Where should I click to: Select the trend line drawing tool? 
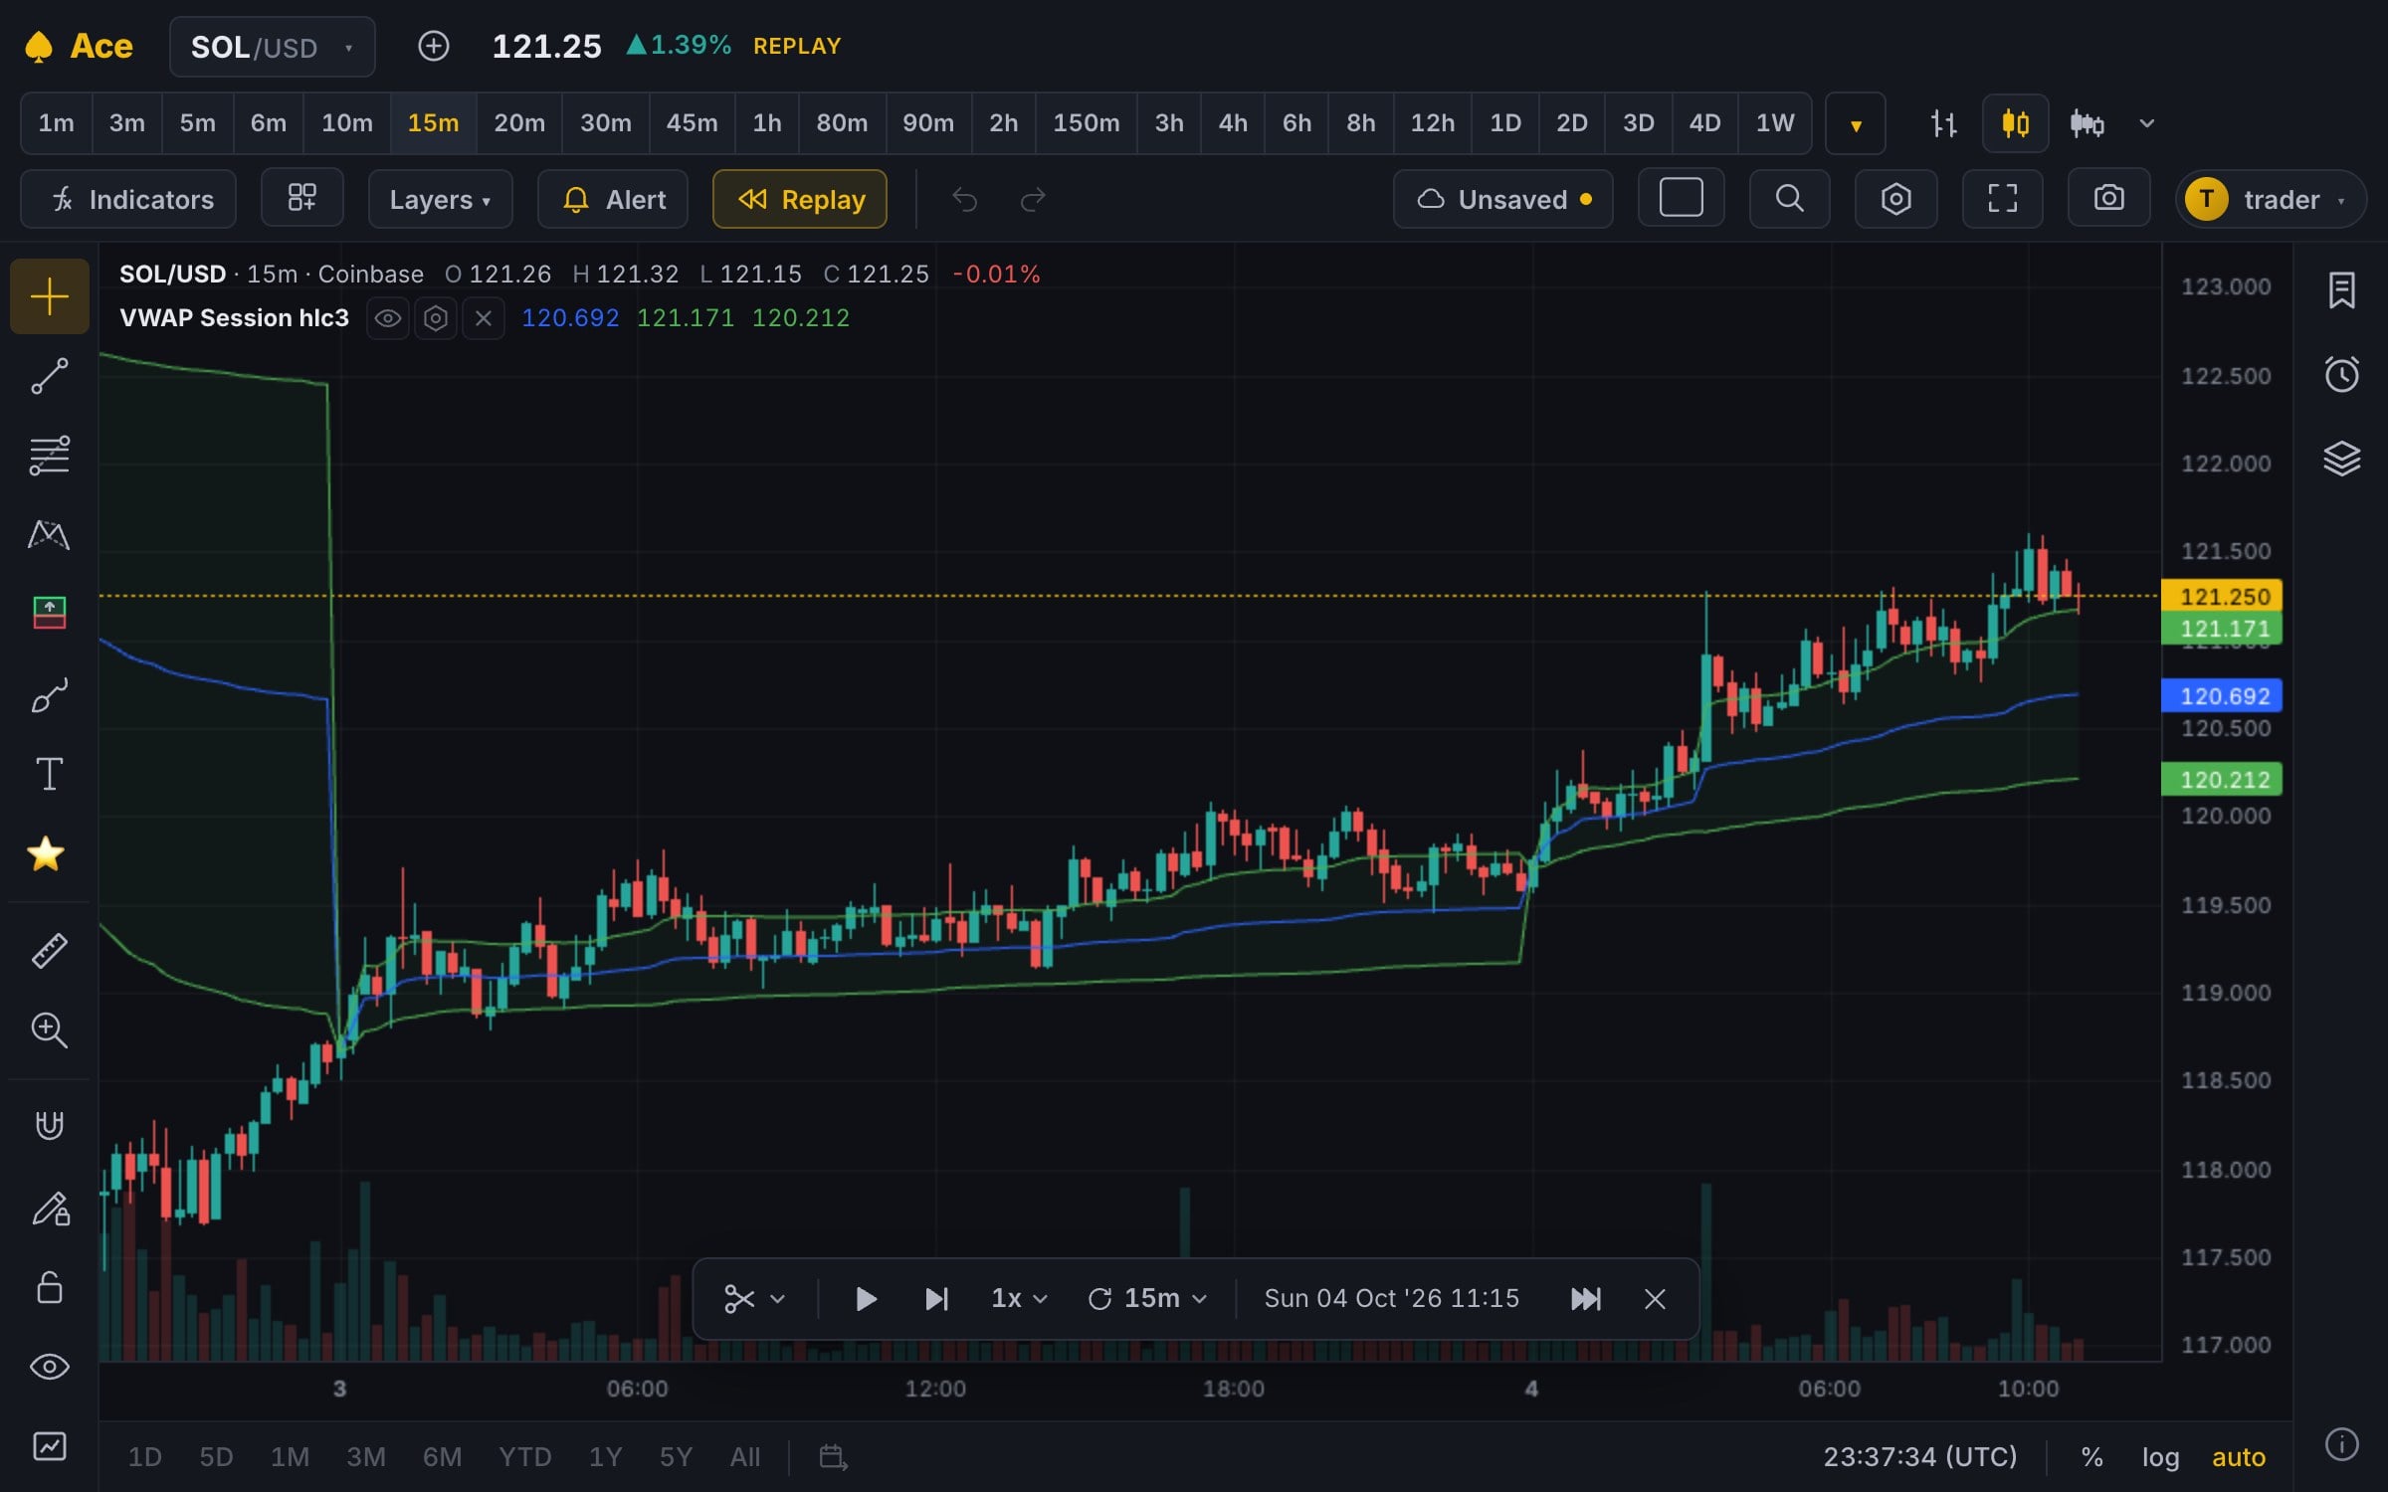(49, 377)
